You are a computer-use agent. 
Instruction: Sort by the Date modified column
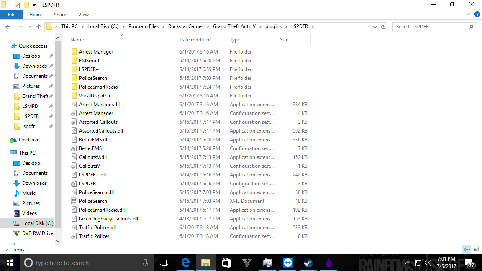click(195, 40)
